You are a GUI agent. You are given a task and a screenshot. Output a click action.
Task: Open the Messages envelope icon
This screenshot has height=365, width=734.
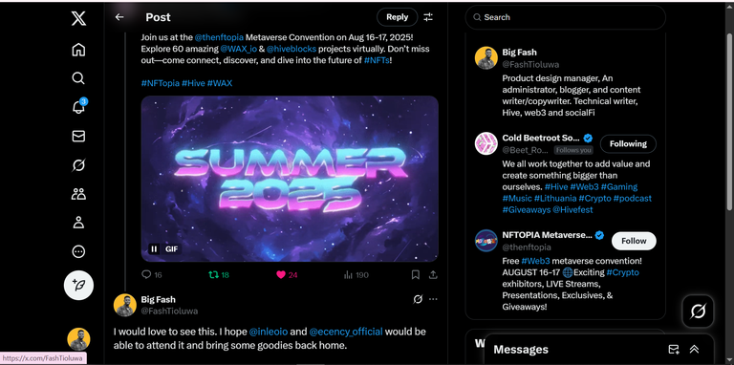[78, 137]
